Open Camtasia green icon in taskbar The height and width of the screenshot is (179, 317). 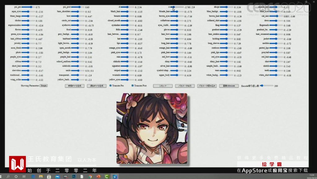click(x=106, y=177)
